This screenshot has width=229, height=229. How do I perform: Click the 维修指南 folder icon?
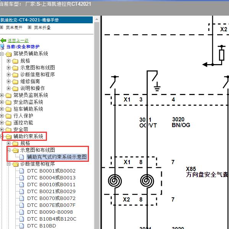[15, 82]
